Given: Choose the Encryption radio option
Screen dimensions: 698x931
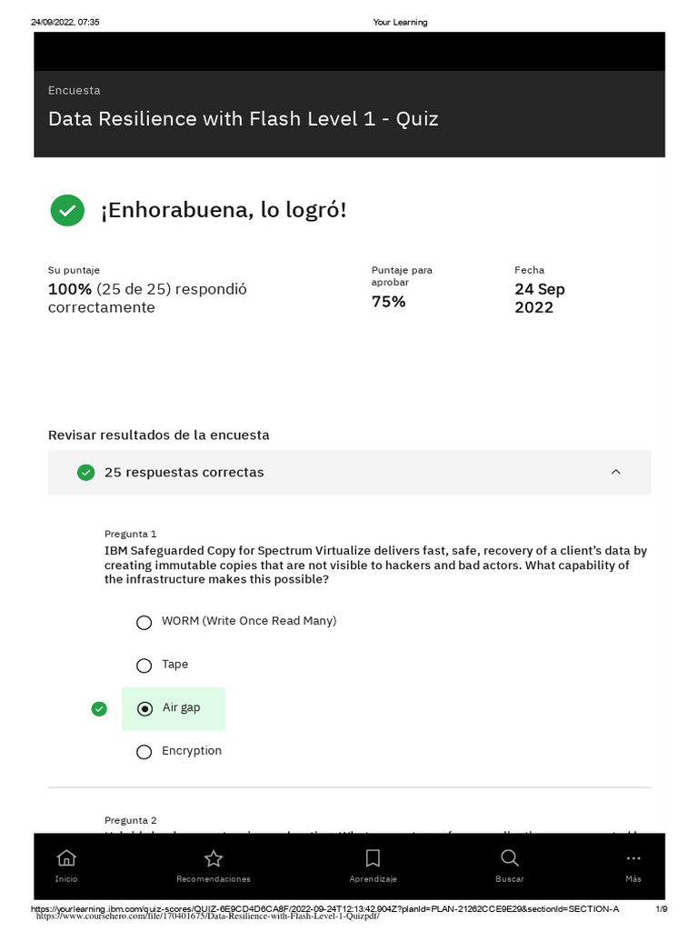Looking at the screenshot, I should click(144, 752).
